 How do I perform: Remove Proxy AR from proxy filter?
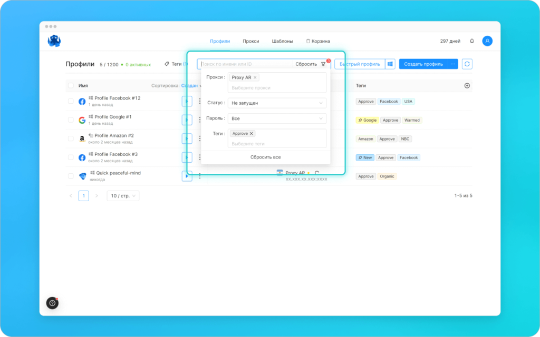tap(255, 77)
